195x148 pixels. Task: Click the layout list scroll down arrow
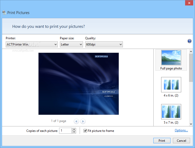click(x=191, y=124)
